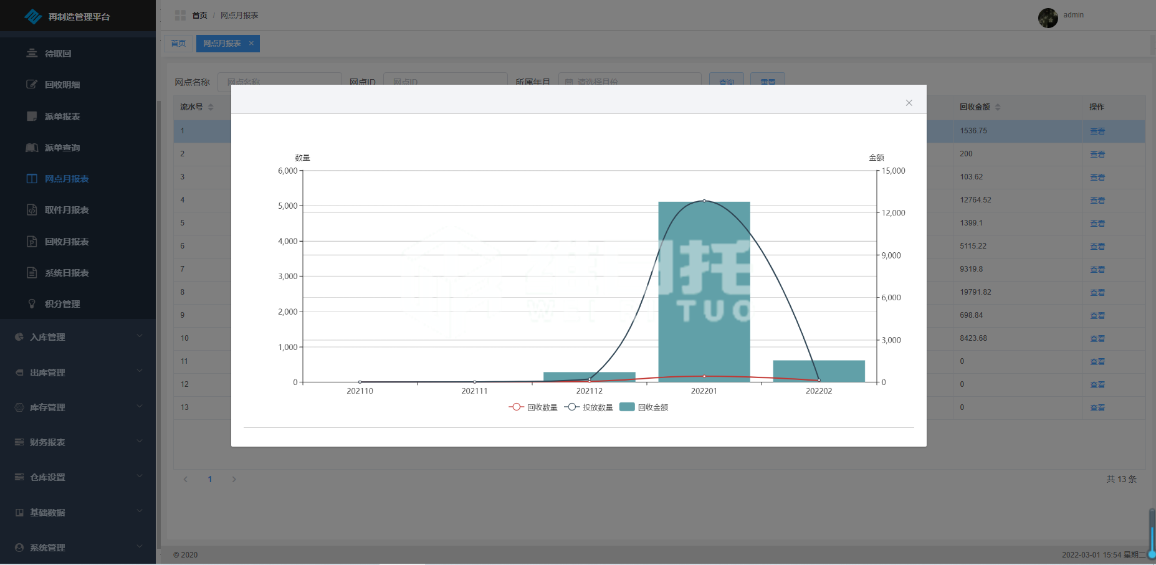Expand the 财务报表 submenu
The image size is (1156, 565).
click(78, 442)
